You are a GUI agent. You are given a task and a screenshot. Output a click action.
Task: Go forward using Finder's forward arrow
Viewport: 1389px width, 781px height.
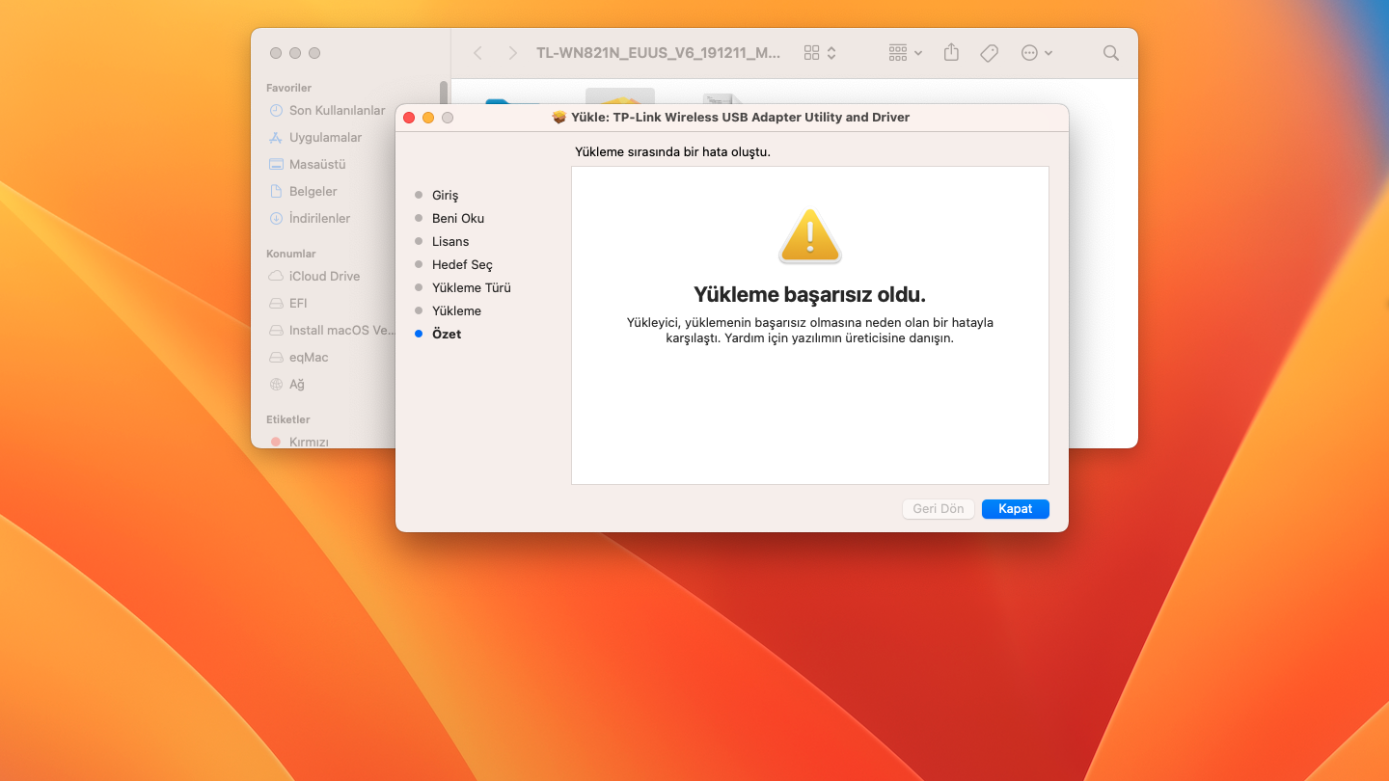pyautogui.click(x=512, y=53)
